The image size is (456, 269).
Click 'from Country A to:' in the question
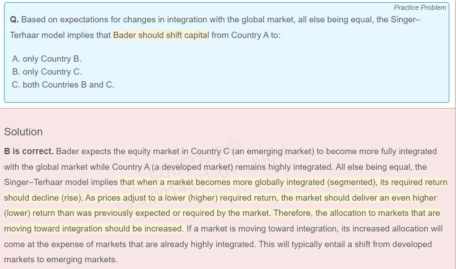pos(246,35)
